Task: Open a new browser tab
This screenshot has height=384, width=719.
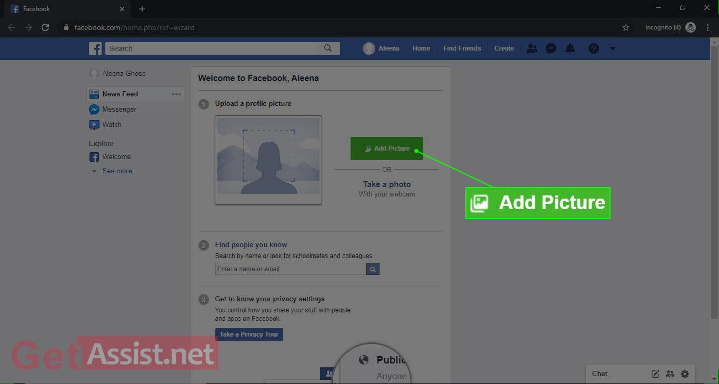Action: 142,9
